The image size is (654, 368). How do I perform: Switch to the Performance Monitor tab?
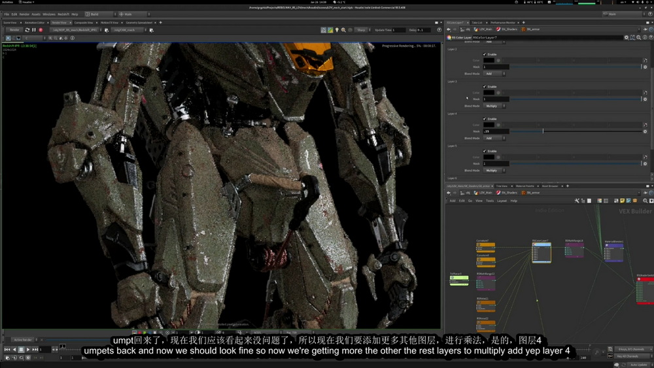point(502,22)
